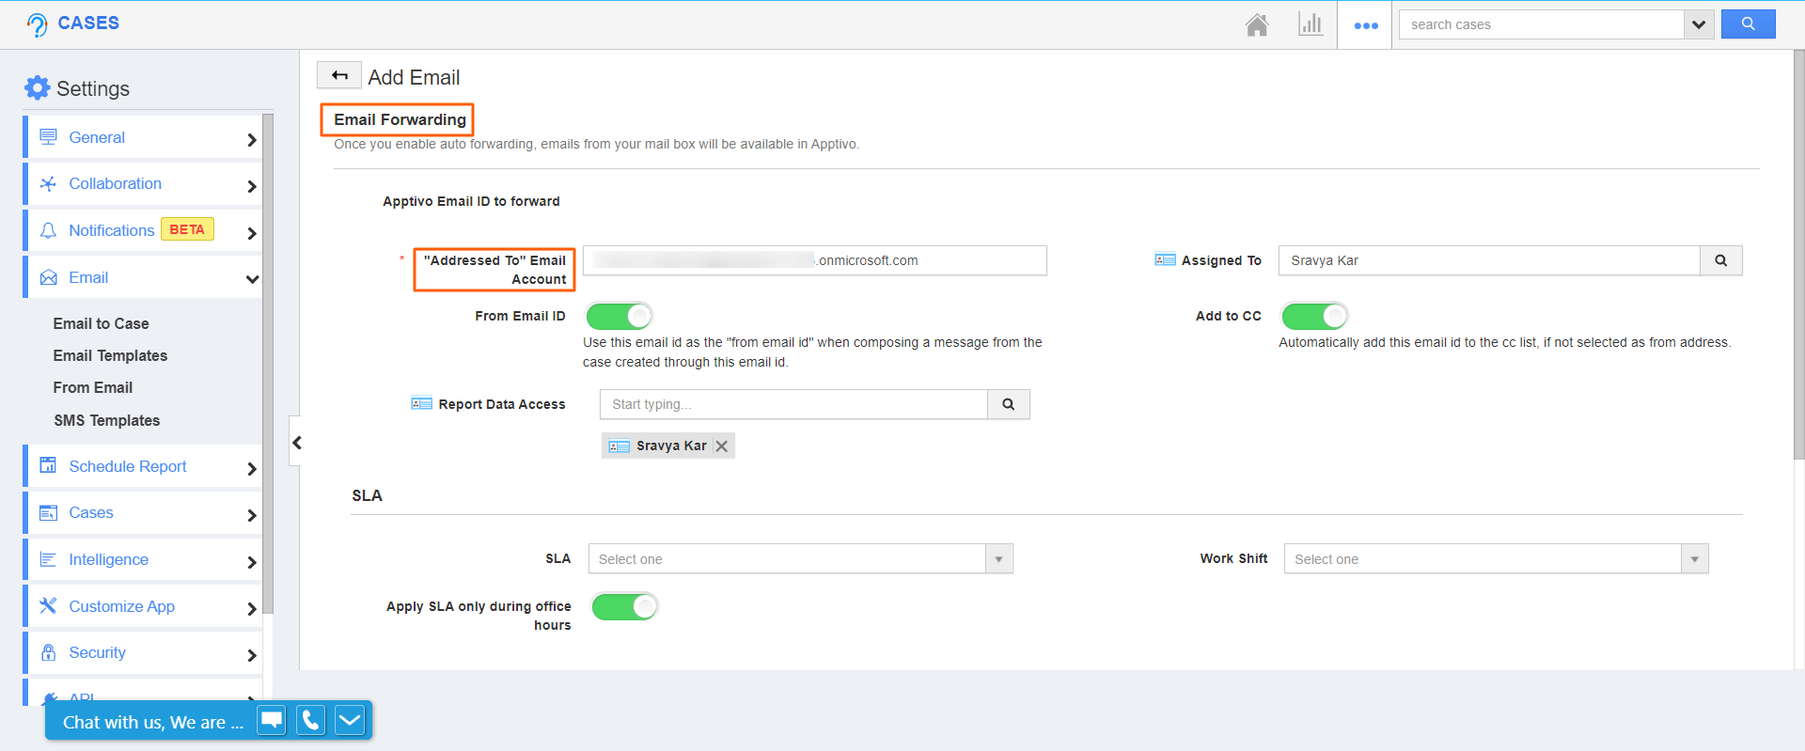1805x751 pixels.
Task: Toggle Apply SLA only during office hours
Action: [625, 607]
